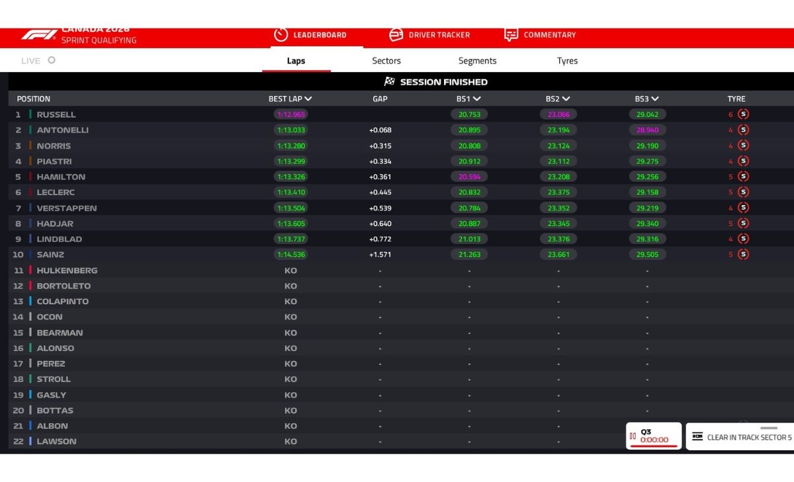
Task: Click Verstappen's team colour bar
Action: coord(30,208)
